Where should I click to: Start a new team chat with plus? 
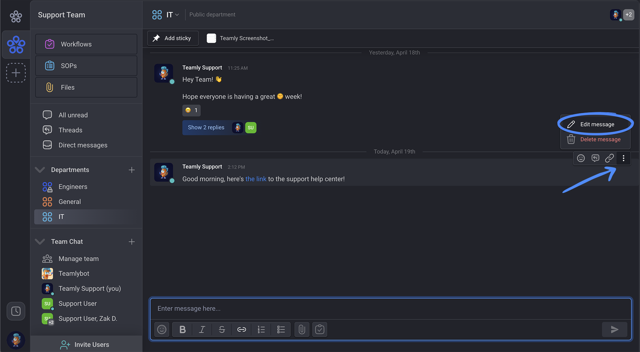pos(132,242)
